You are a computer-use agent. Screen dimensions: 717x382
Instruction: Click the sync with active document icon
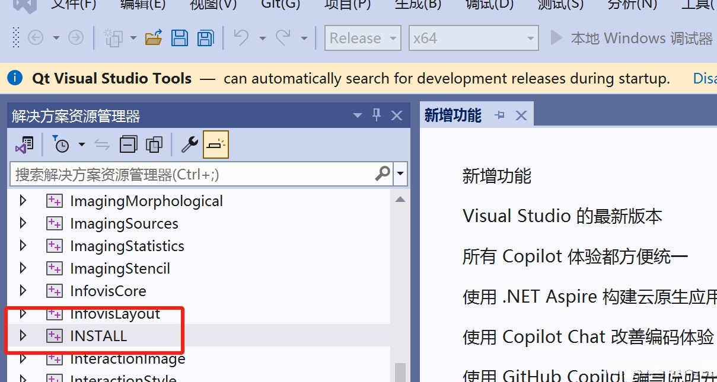click(x=102, y=145)
